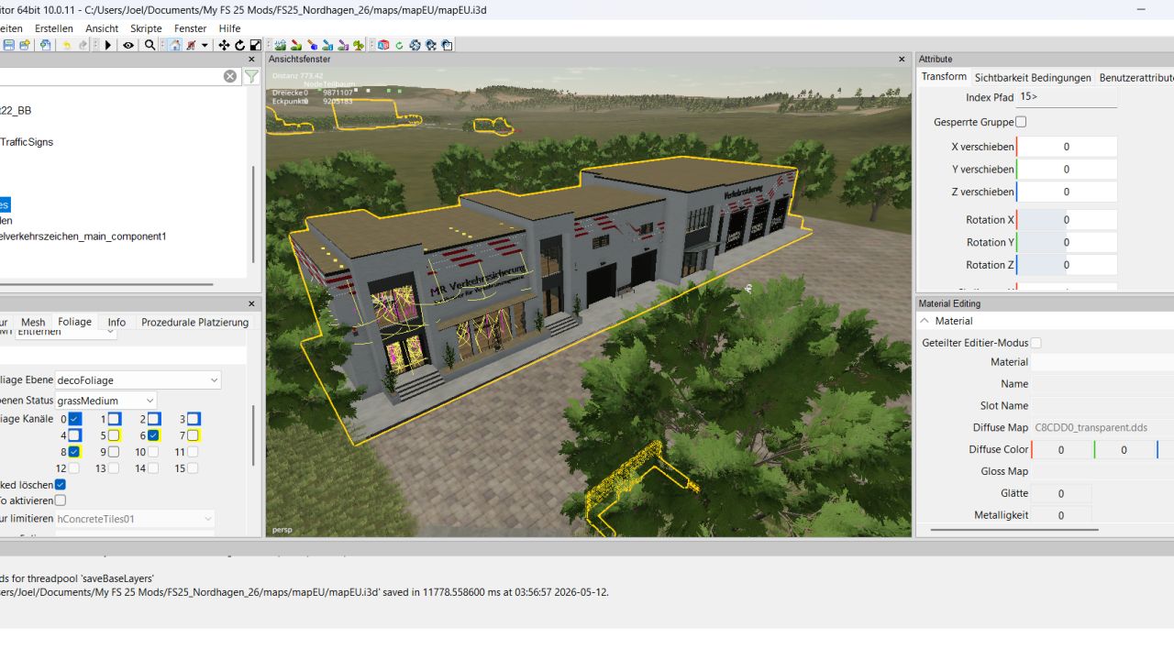Clear the scenegraph search field

[x=230, y=76]
